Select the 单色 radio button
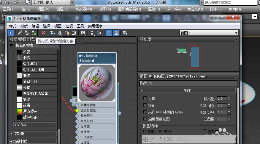 [x=161, y=132]
